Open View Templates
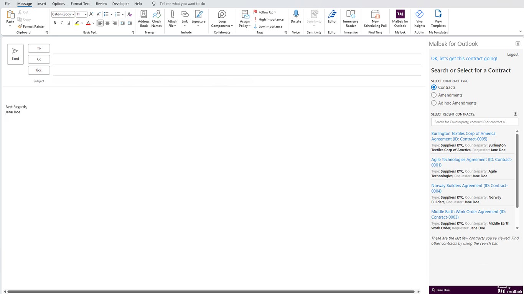The height and width of the screenshot is (294, 524). pyautogui.click(x=438, y=19)
